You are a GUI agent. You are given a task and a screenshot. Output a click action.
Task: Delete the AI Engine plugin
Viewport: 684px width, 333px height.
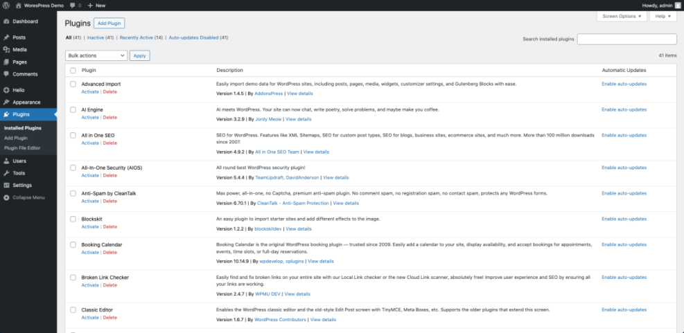click(x=110, y=118)
